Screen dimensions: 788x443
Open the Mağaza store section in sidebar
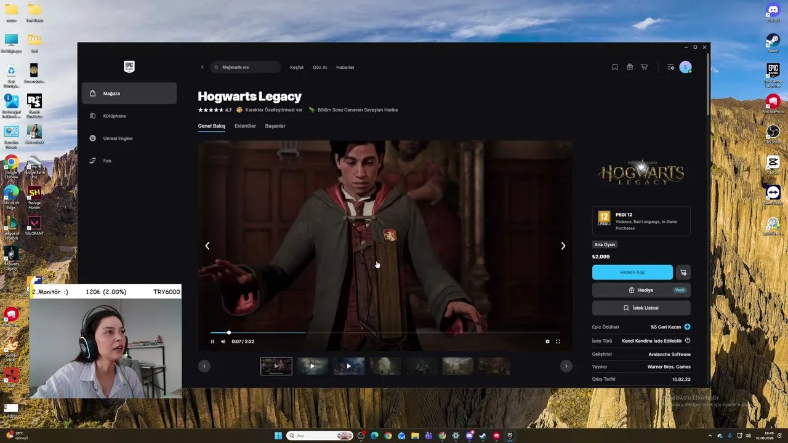click(129, 94)
